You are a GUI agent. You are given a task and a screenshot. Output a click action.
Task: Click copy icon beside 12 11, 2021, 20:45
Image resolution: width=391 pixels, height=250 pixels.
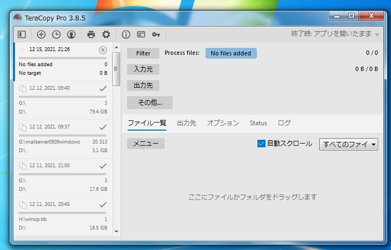coord(23,205)
